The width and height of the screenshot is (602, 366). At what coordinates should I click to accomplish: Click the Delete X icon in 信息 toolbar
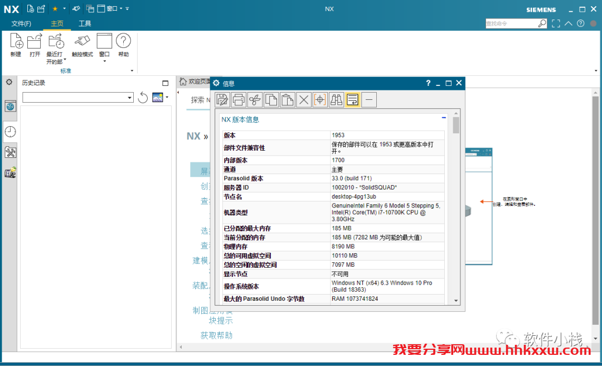click(x=304, y=100)
